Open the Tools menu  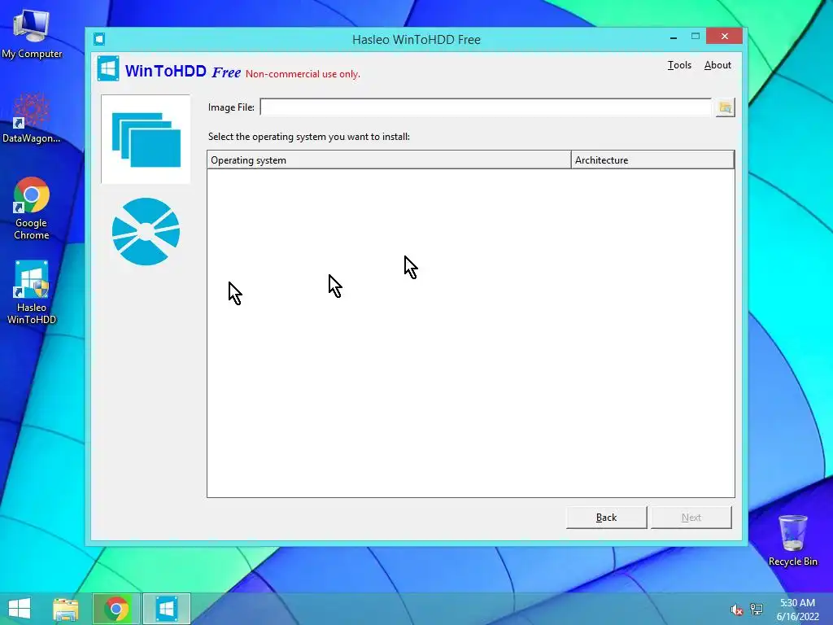679,65
